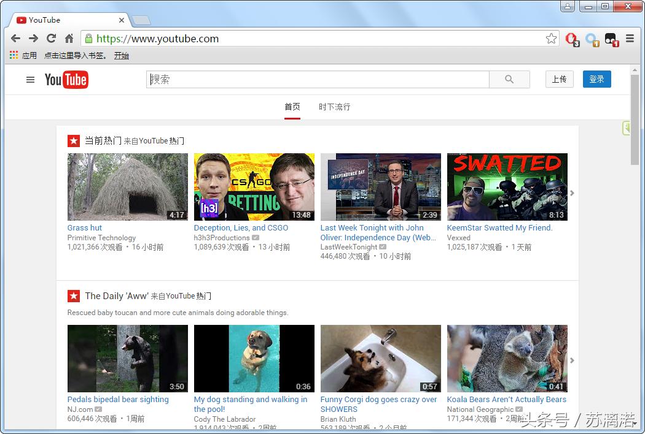The image size is (645, 434).
Task: Open a new browser tab
Action: (141, 20)
